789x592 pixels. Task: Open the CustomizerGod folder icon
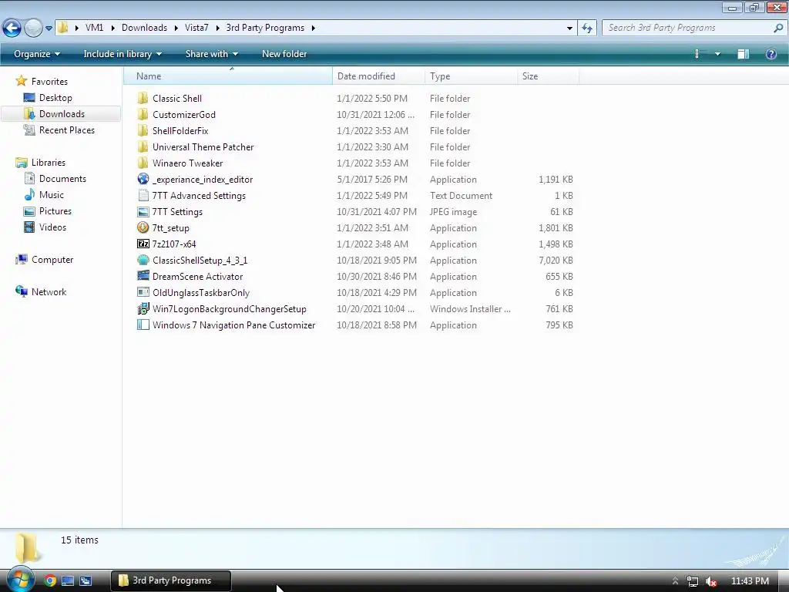143,114
